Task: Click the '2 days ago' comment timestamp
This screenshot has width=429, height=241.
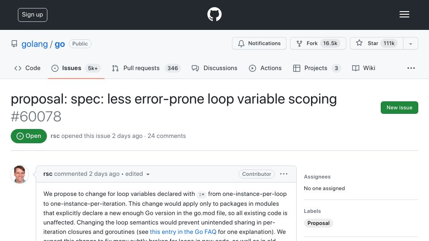Action: pyautogui.click(x=104, y=174)
